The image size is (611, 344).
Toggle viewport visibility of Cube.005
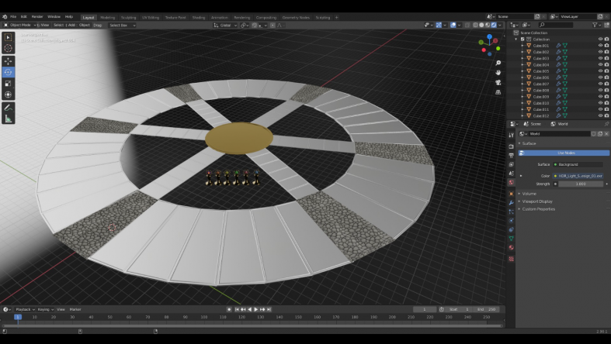click(x=600, y=71)
